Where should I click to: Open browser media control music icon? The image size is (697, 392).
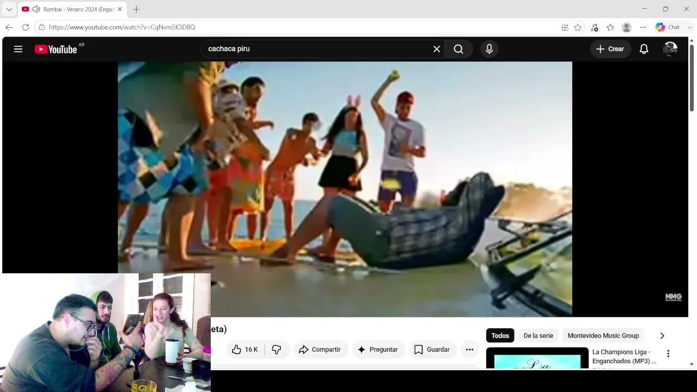click(594, 27)
